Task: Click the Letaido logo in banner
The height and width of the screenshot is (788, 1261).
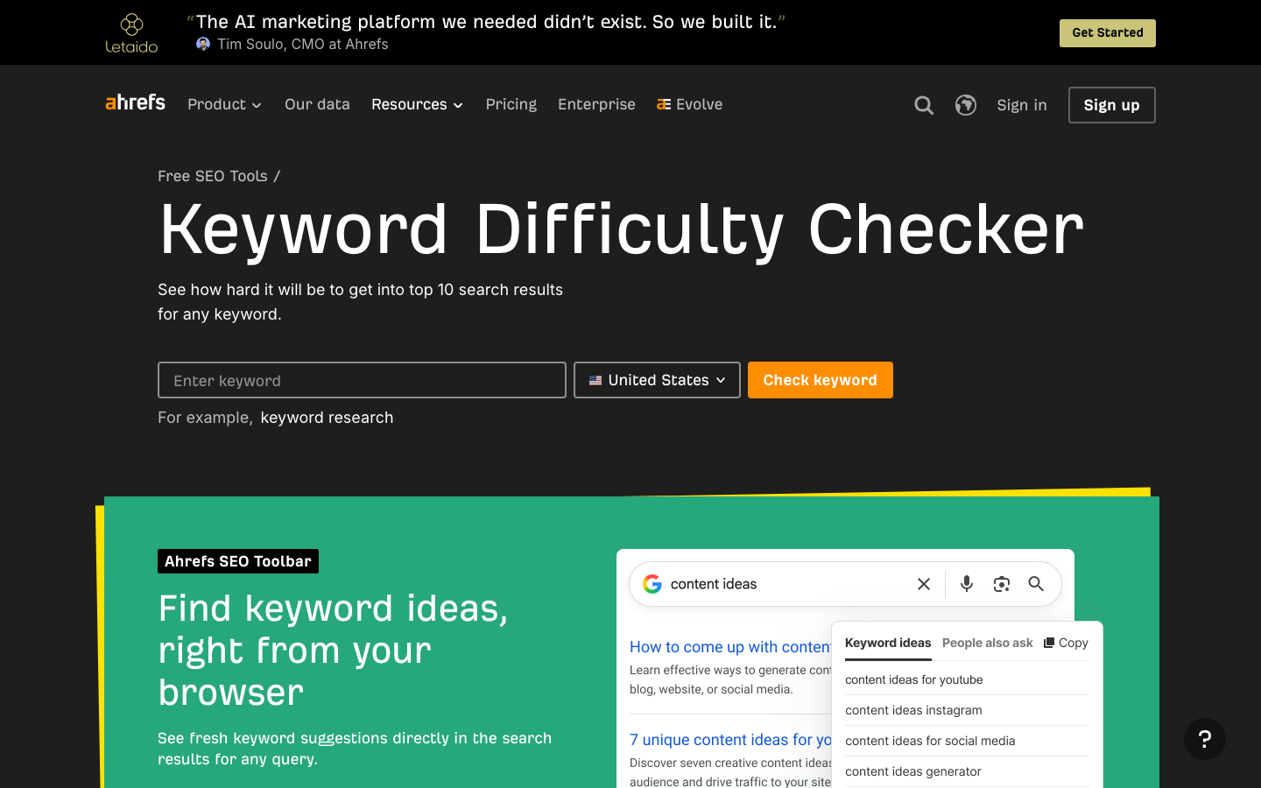Action: point(131,33)
